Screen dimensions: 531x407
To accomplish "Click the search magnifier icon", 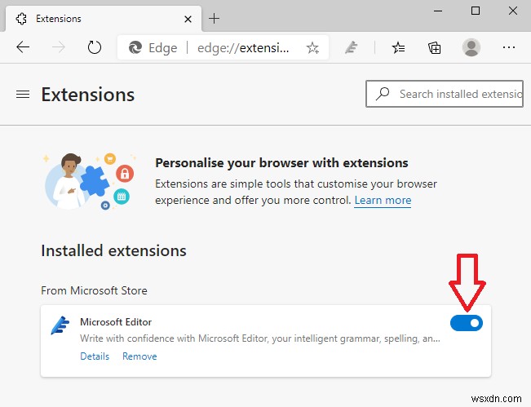I will [383, 94].
